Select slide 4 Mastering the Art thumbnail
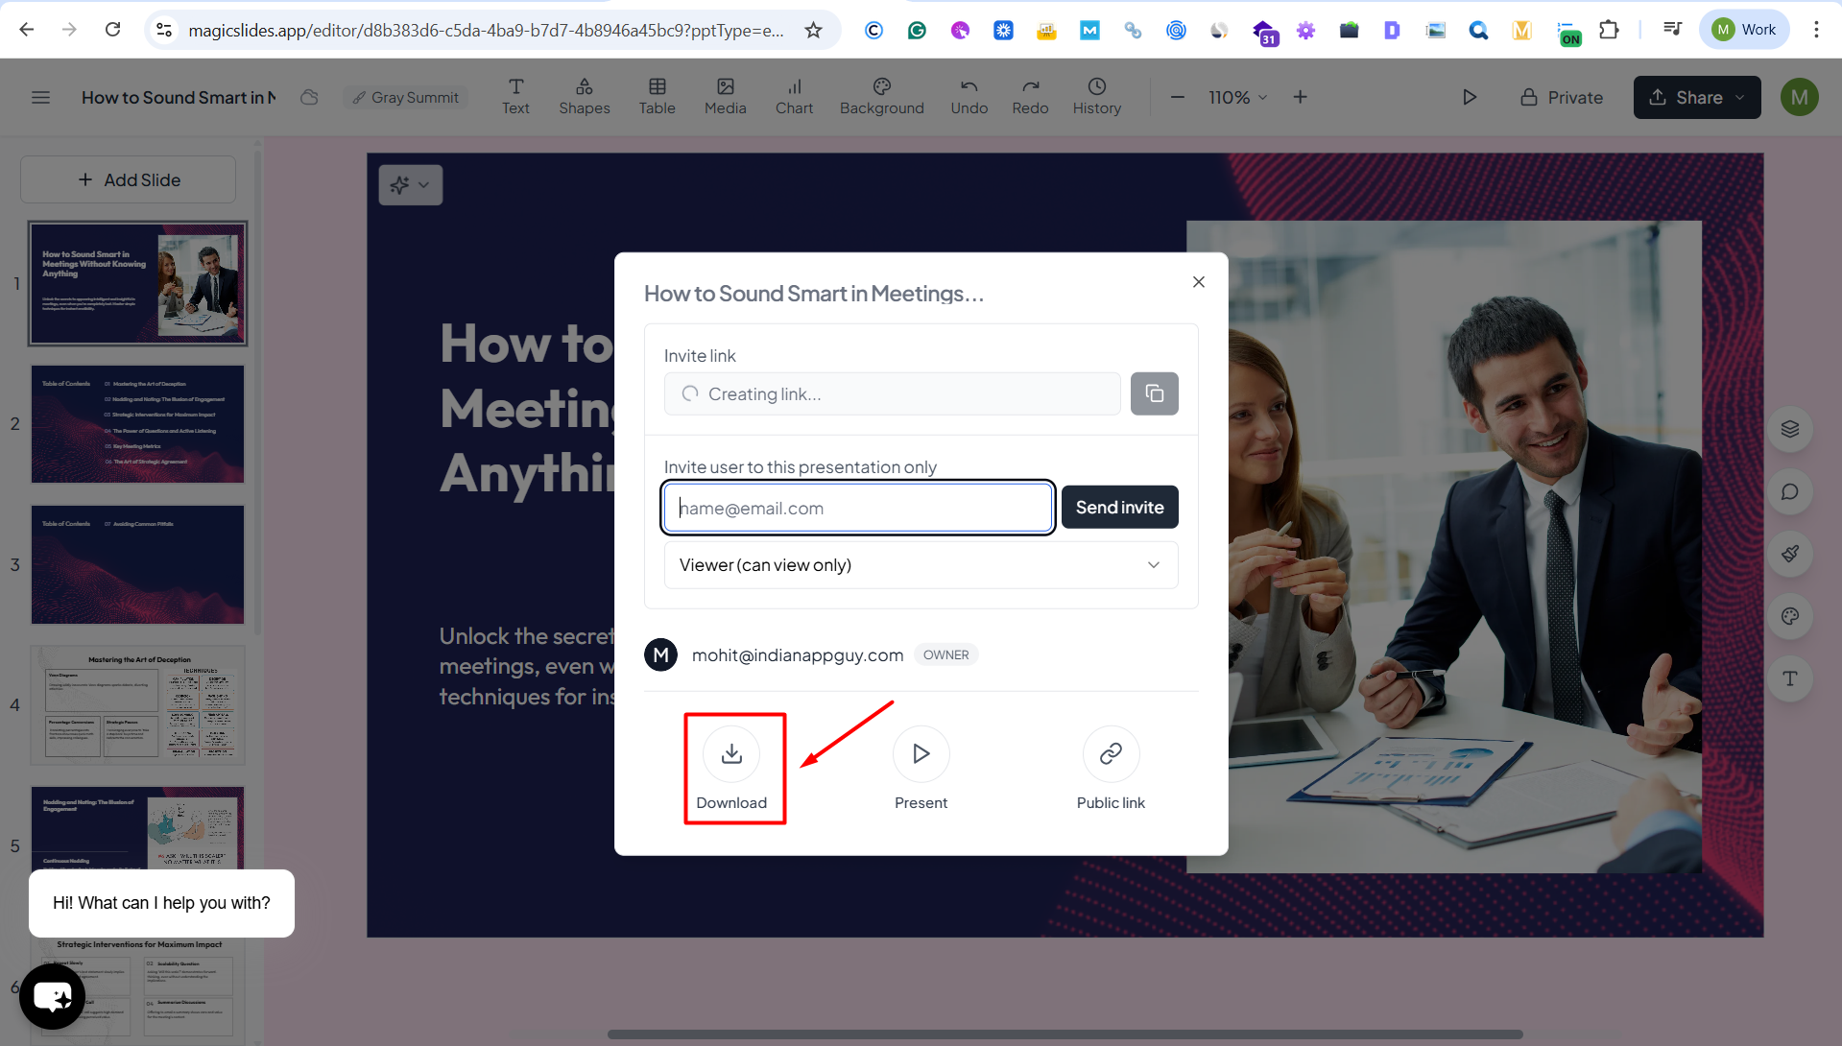This screenshot has width=1842, height=1046. (137, 704)
